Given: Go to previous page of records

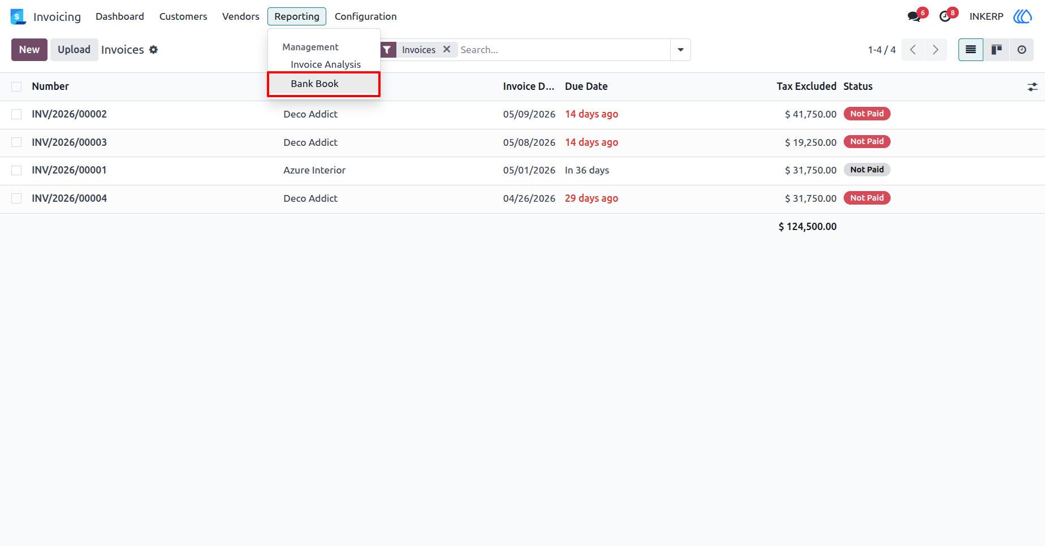Looking at the screenshot, I should tap(913, 50).
